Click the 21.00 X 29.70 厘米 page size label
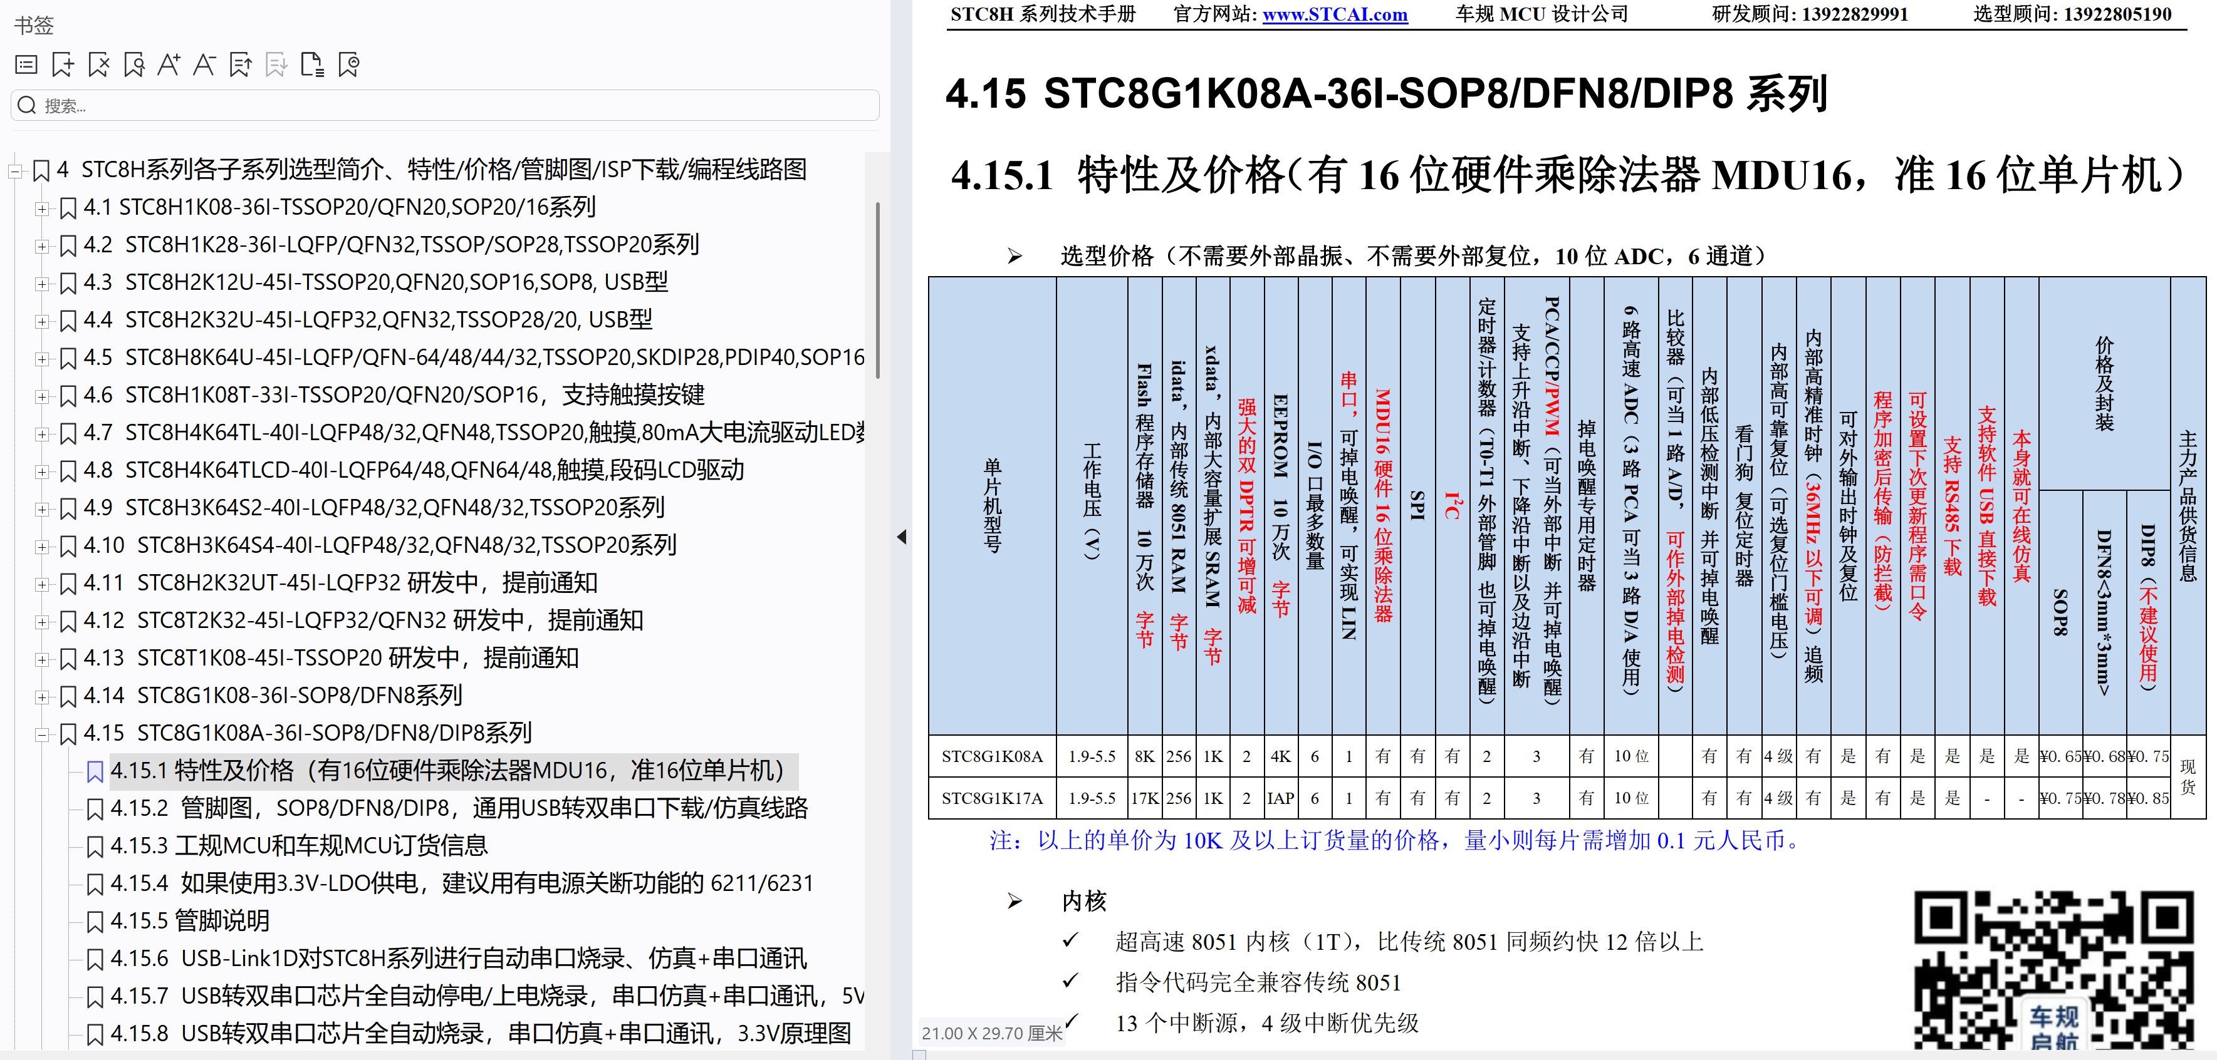The image size is (2217, 1060). [x=993, y=1033]
